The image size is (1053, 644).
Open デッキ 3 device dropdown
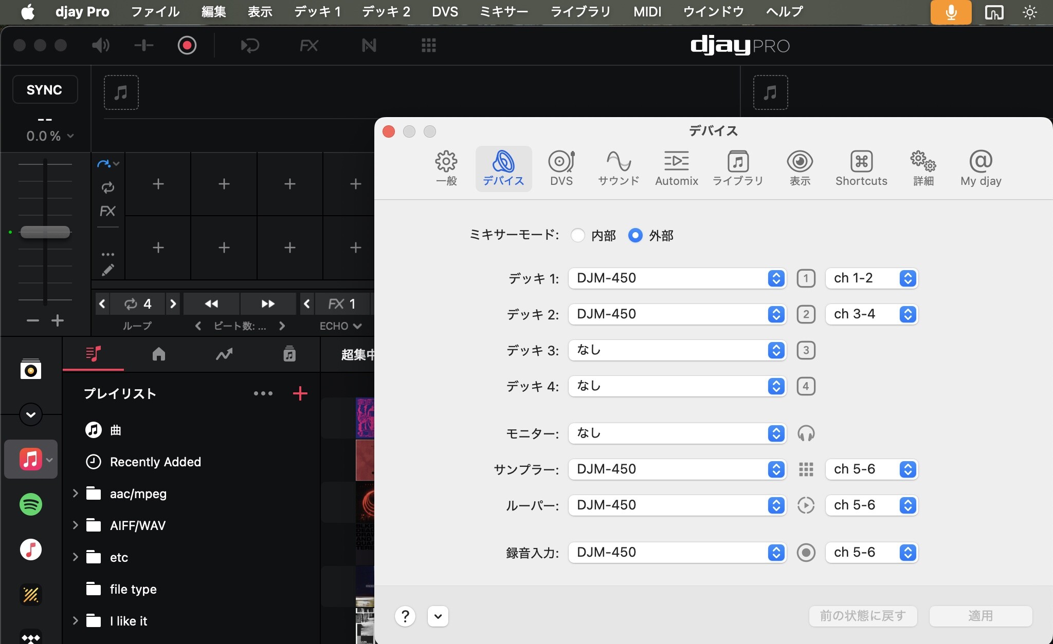tap(677, 350)
